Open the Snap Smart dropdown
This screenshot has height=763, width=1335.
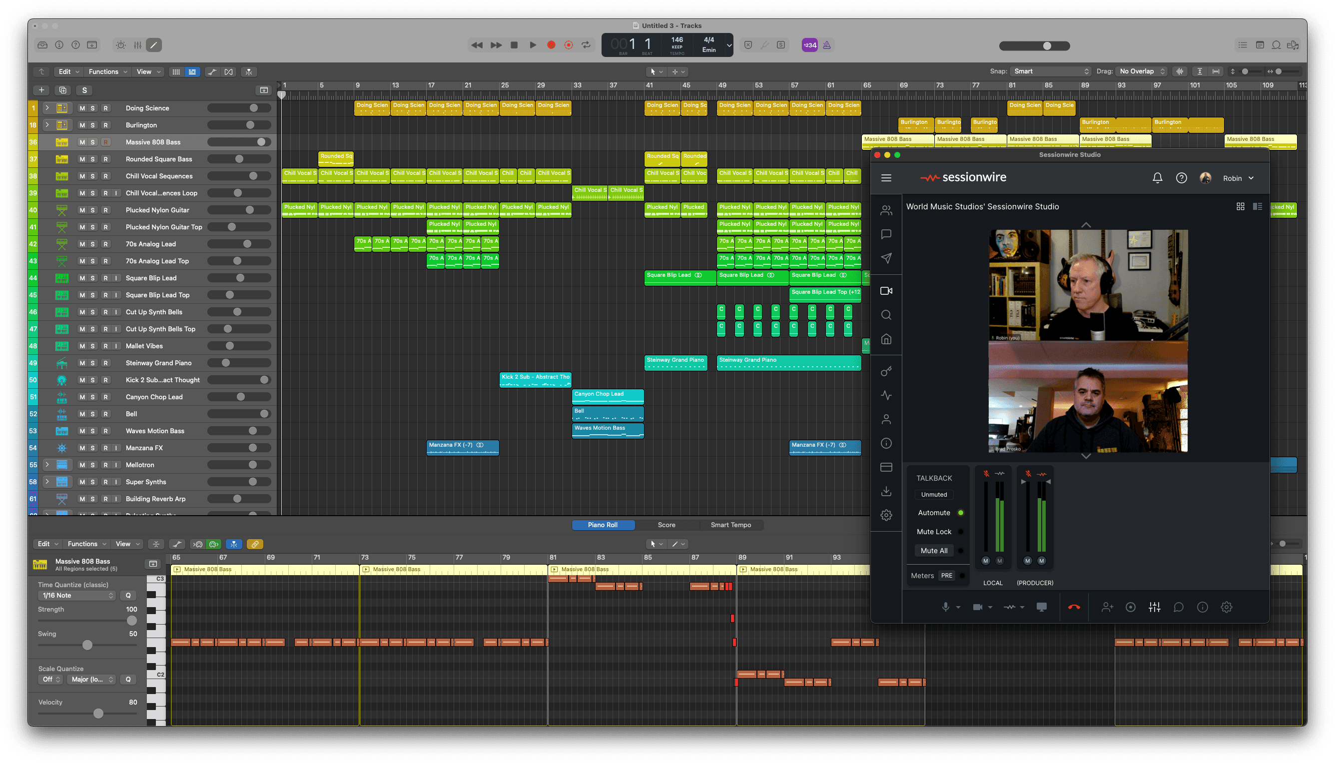point(1051,71)
